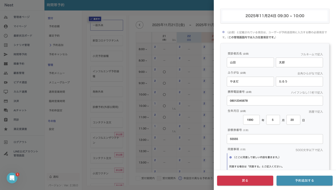Screen dimensions: 336x190
Task: Open the AIチャット chat icon
Action: (x=6, y=110)
